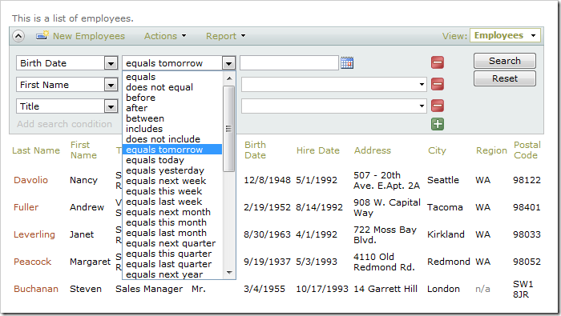Open the Employees view selector
561x316 pixels.
[505, 35]
